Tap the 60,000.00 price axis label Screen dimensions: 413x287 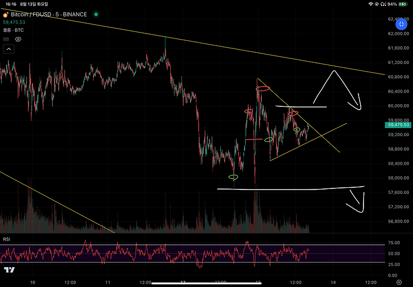399,106
